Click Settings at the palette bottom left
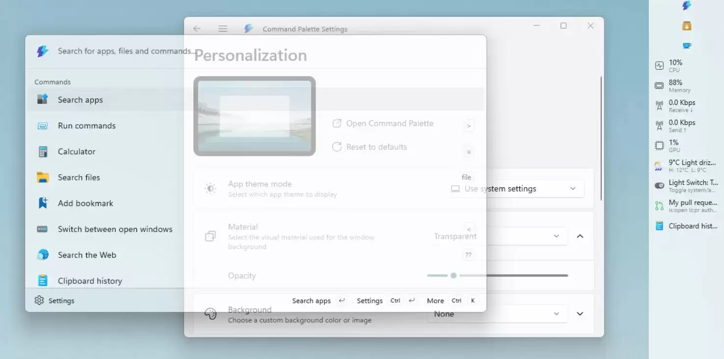 tap(54, 301)
